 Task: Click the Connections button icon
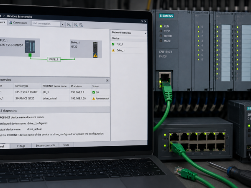click(10, 23)
